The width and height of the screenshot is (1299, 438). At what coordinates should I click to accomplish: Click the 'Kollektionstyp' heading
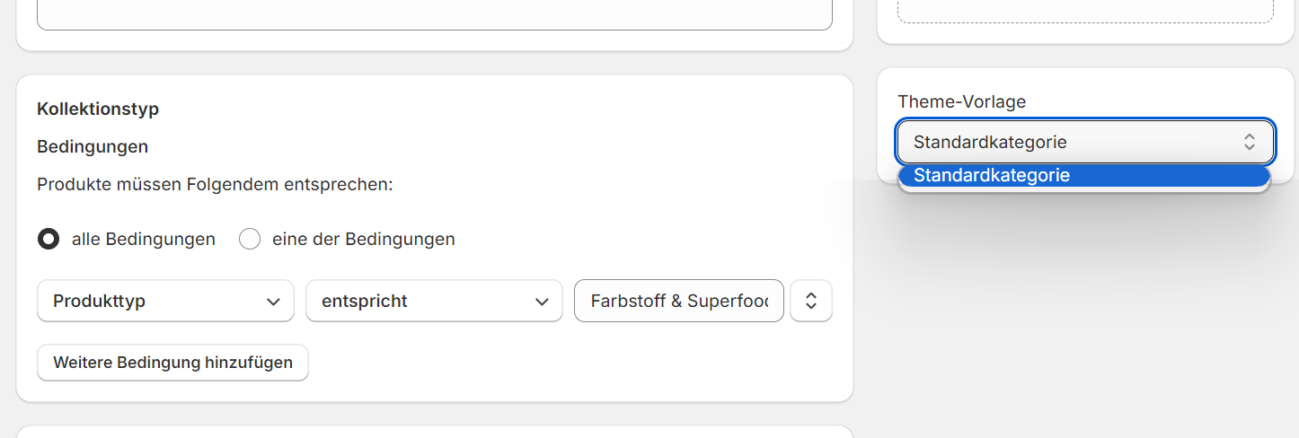pos(98,109)
